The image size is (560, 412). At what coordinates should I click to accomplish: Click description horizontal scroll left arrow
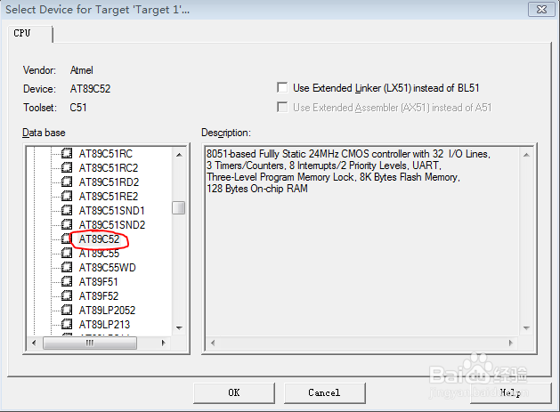213,343
